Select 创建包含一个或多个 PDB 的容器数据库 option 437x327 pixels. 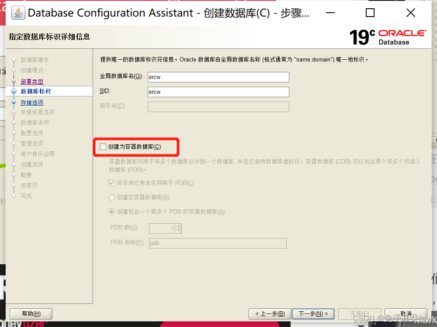112,212
